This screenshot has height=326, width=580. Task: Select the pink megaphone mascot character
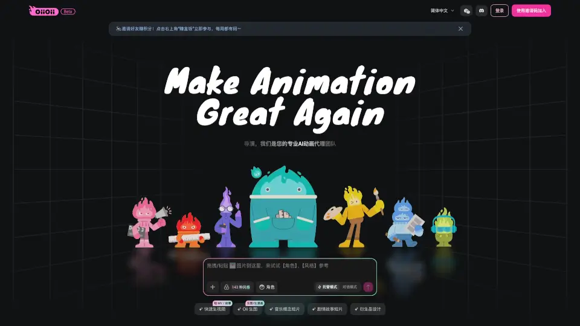(x=146, y=222)
